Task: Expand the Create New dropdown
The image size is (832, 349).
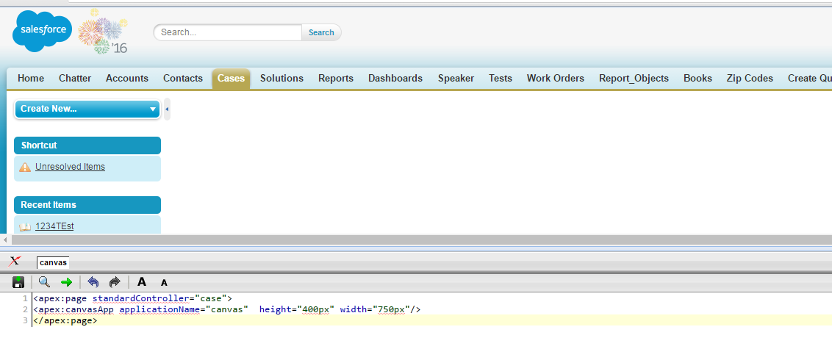Action: tap(87, 109)
